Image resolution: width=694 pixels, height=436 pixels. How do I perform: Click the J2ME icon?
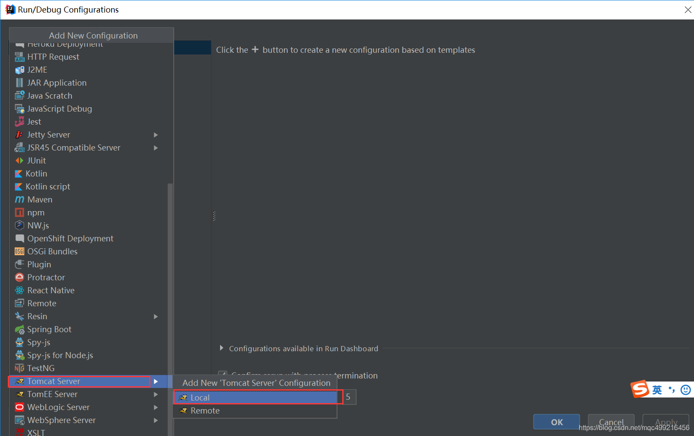coord(19,70)
